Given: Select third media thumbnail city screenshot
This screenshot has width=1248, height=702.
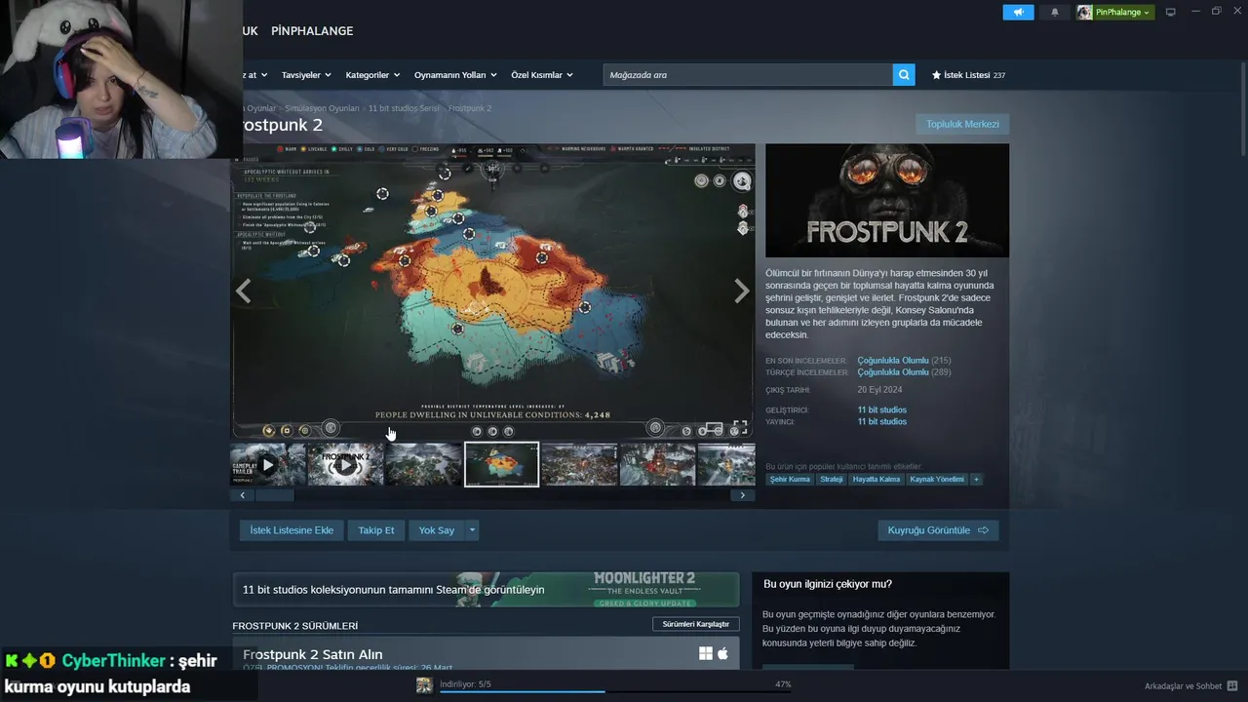Looking at the screenshot, I should 423,464.
